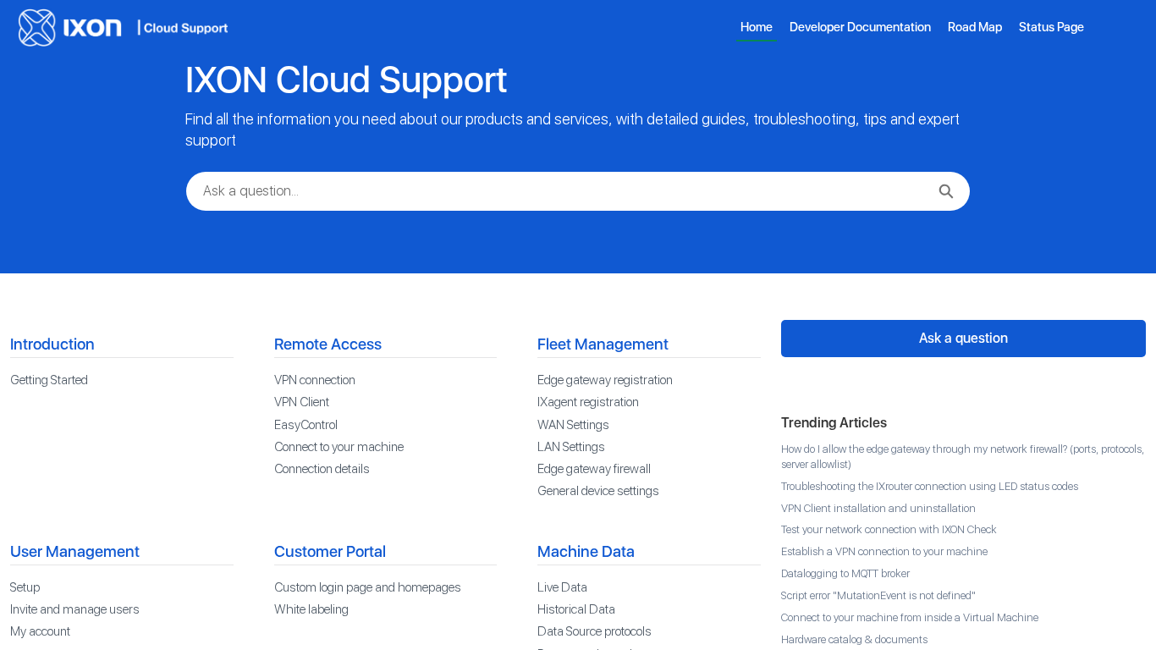1156x650 pixels.
Task: Open the Introduction category heading
Action: click(52, 344)
